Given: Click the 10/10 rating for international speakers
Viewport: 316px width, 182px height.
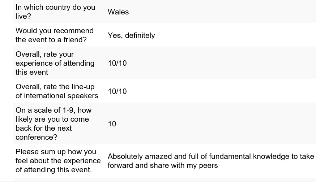Looking at the screenshot, I should click(117, 91).
